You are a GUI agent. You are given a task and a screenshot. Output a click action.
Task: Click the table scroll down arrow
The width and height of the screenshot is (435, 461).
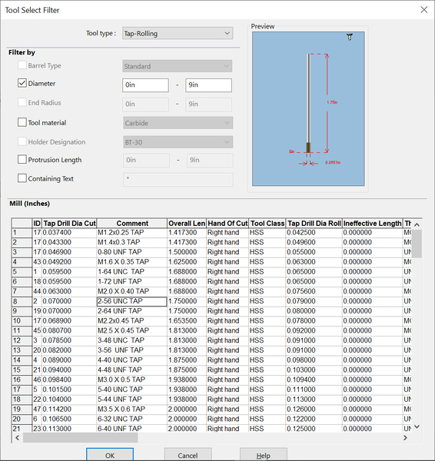coord(417,426)
